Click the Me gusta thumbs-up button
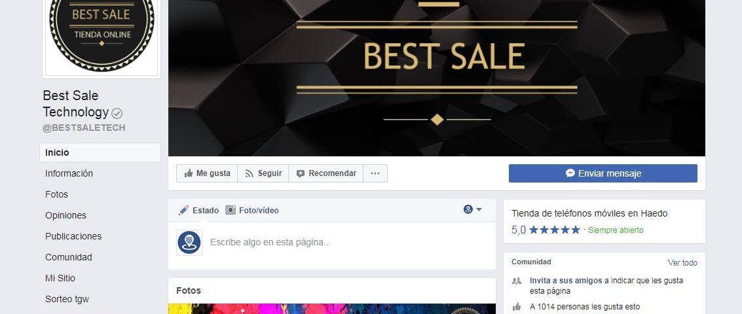The height and width of the screenshot is (314, 742). (207, 173)
